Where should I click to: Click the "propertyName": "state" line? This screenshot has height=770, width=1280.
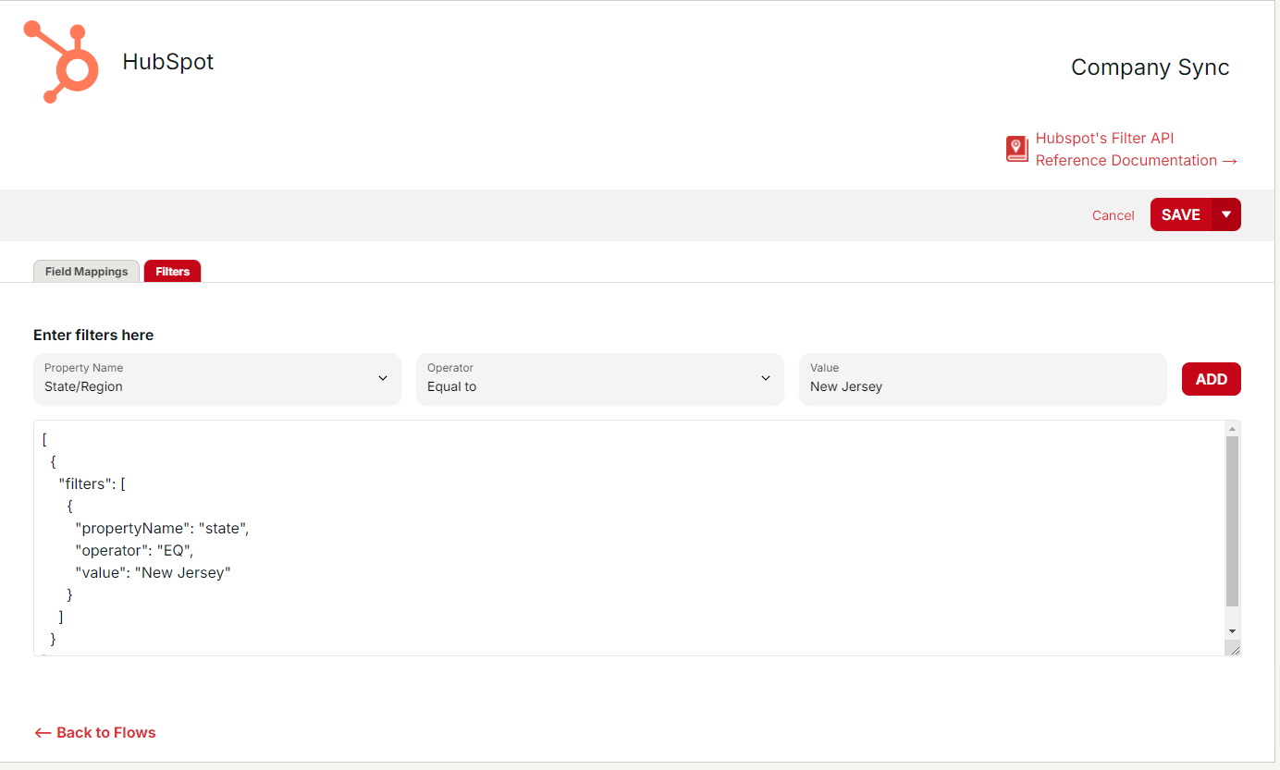click(x=163, y=529)
